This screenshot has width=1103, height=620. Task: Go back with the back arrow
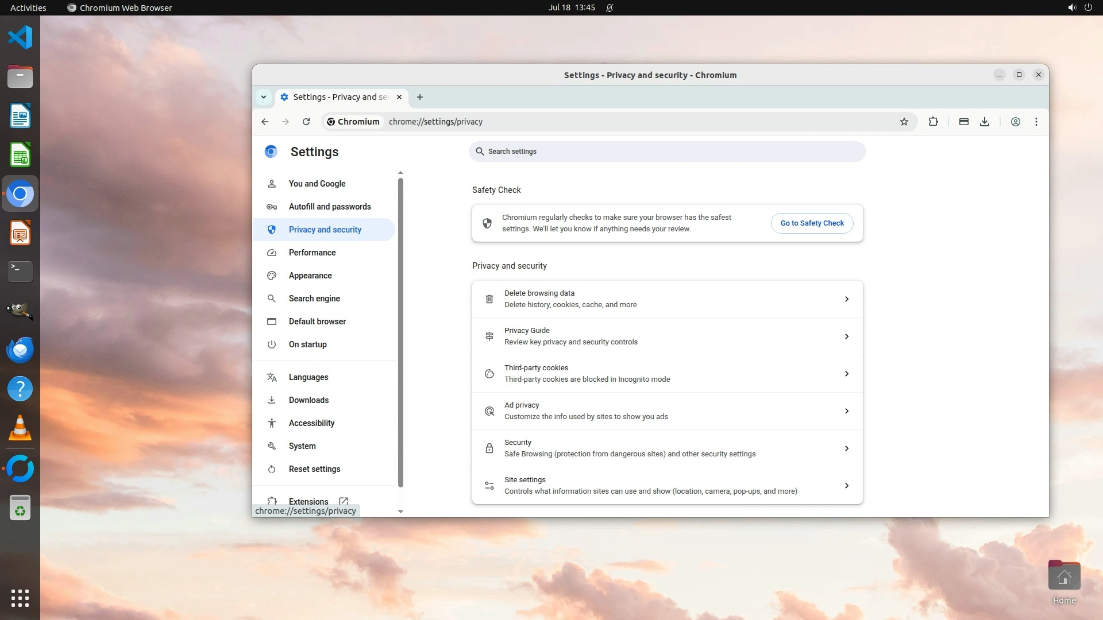click(x=265, y=122)
